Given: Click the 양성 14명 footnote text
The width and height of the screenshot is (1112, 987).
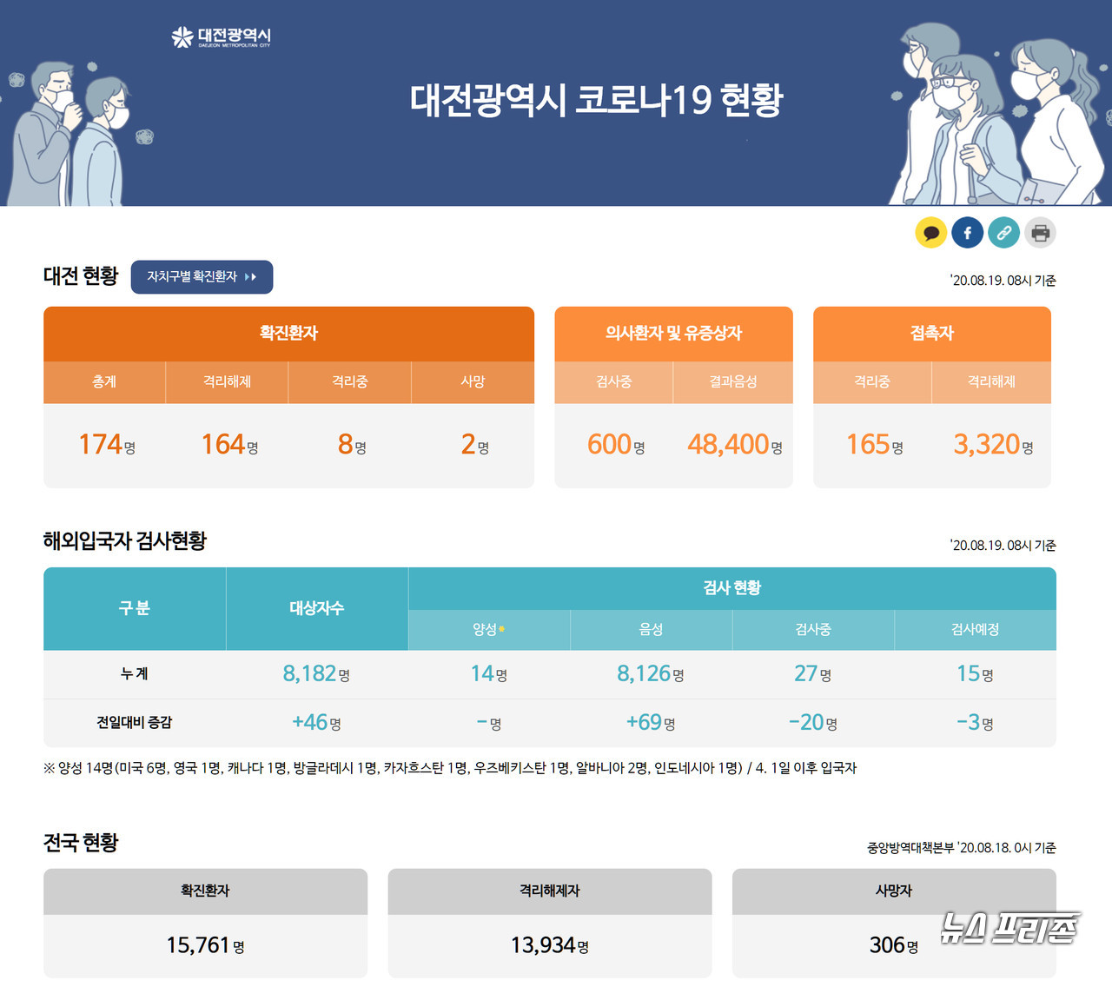Looking at the screenshot, I should pos(450,768).
